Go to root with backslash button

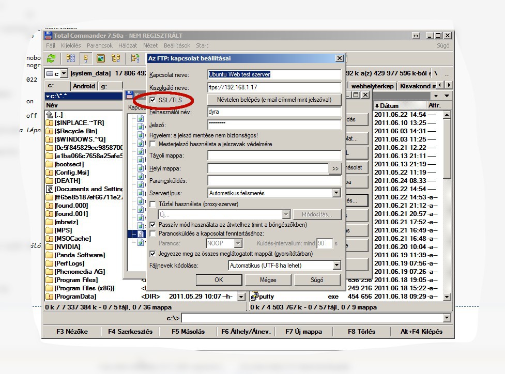coord(435,73)
